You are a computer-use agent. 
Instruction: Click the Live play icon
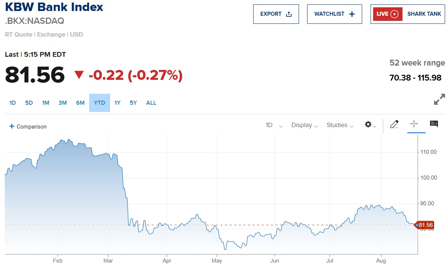[394, 14]
